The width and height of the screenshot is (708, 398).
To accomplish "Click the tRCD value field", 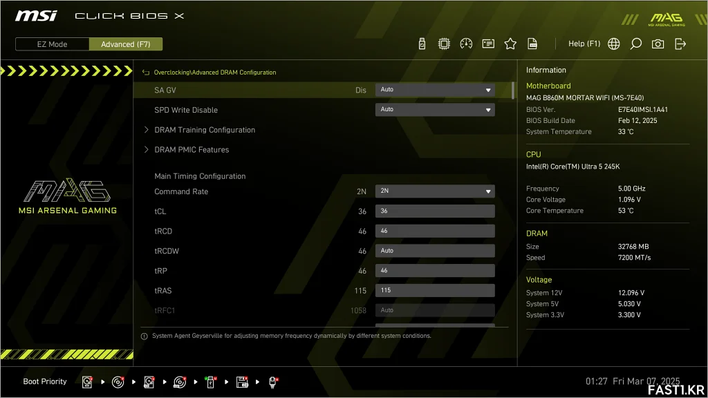I will pyautogui.click(x=435, y=231).
